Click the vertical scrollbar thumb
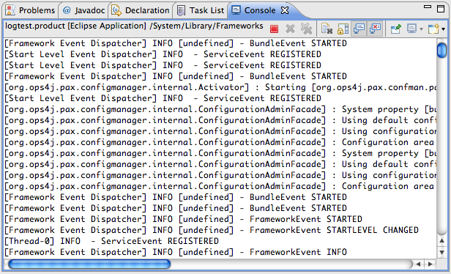This screenshot has height=274, width=451. click(x=441, y=50)
